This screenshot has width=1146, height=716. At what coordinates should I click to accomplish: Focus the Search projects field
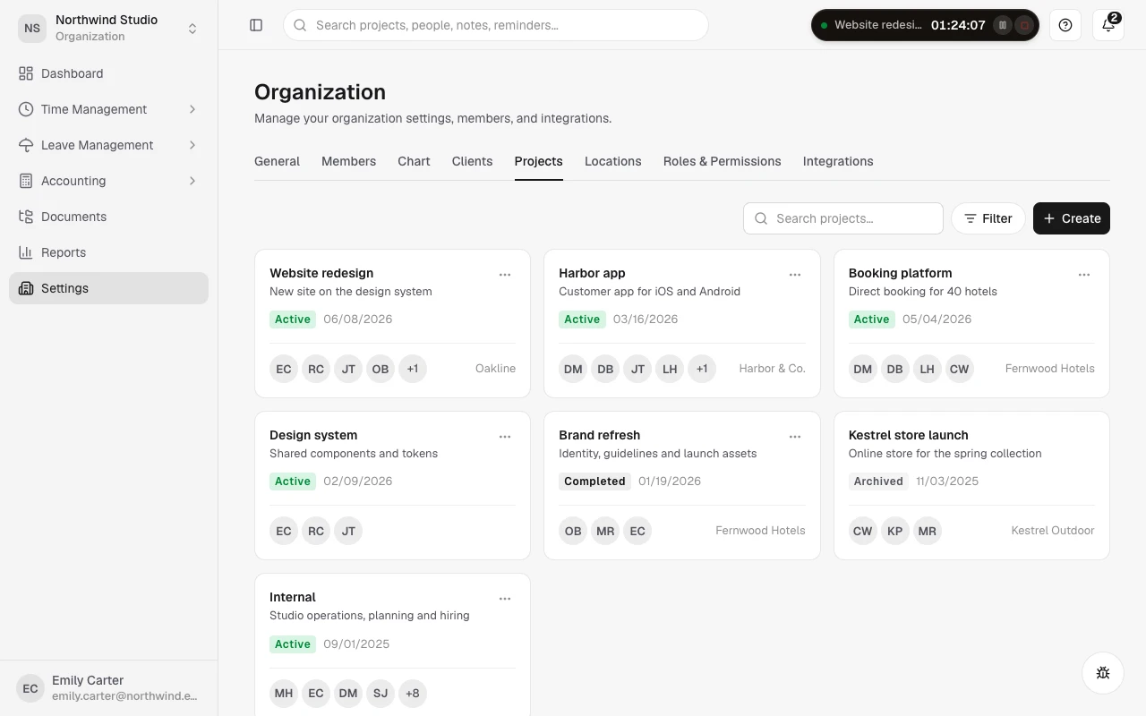(x=843, y=218)
